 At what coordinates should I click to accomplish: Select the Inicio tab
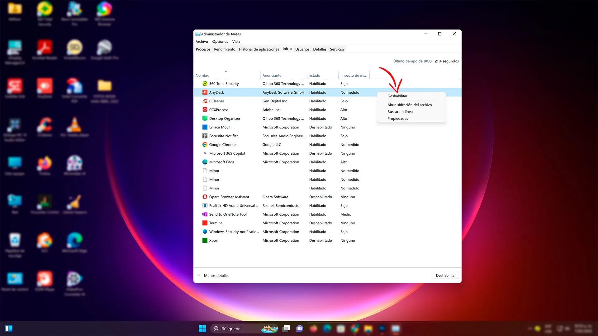[x=287, y=49]
